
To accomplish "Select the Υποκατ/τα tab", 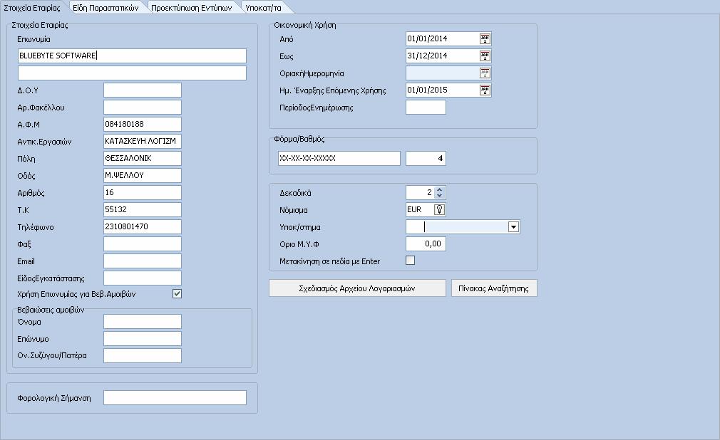I will (x=263, y=8).
